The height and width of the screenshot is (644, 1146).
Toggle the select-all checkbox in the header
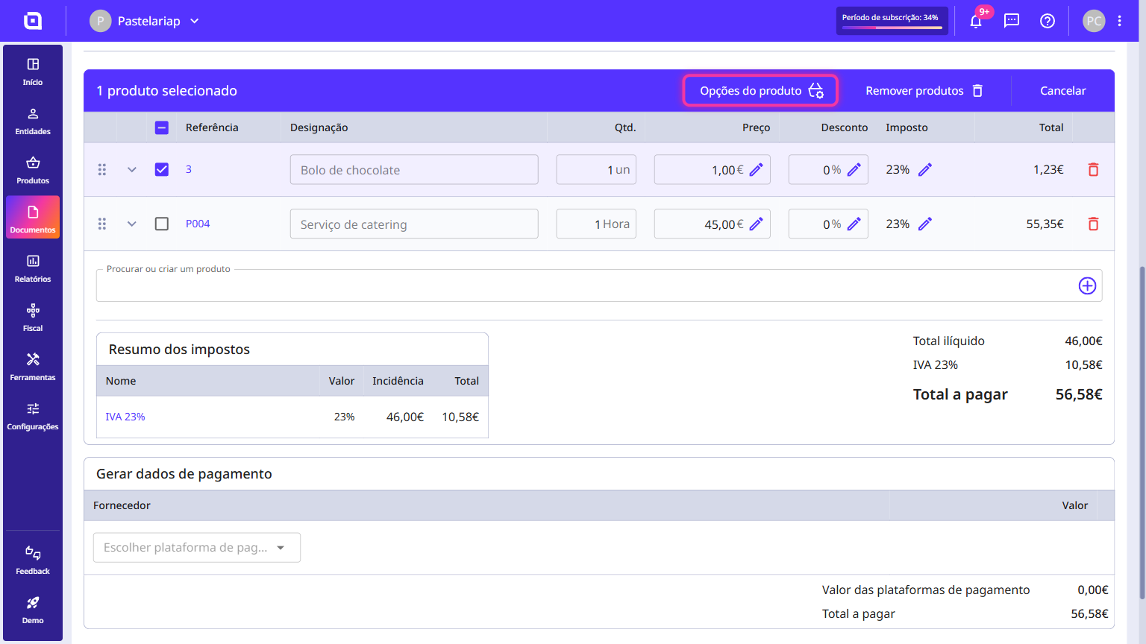tap(162, 127)
